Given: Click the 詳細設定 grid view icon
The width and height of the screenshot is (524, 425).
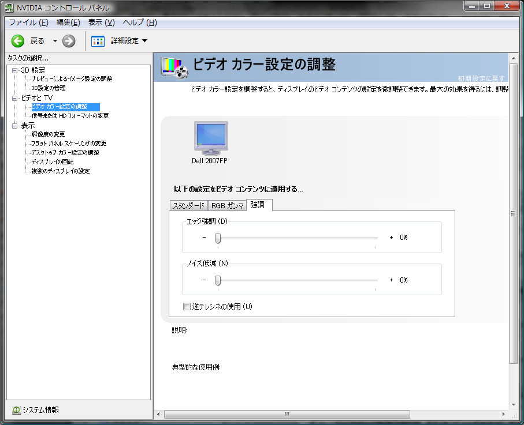Looking at the screenshot, I should point(98,40).
